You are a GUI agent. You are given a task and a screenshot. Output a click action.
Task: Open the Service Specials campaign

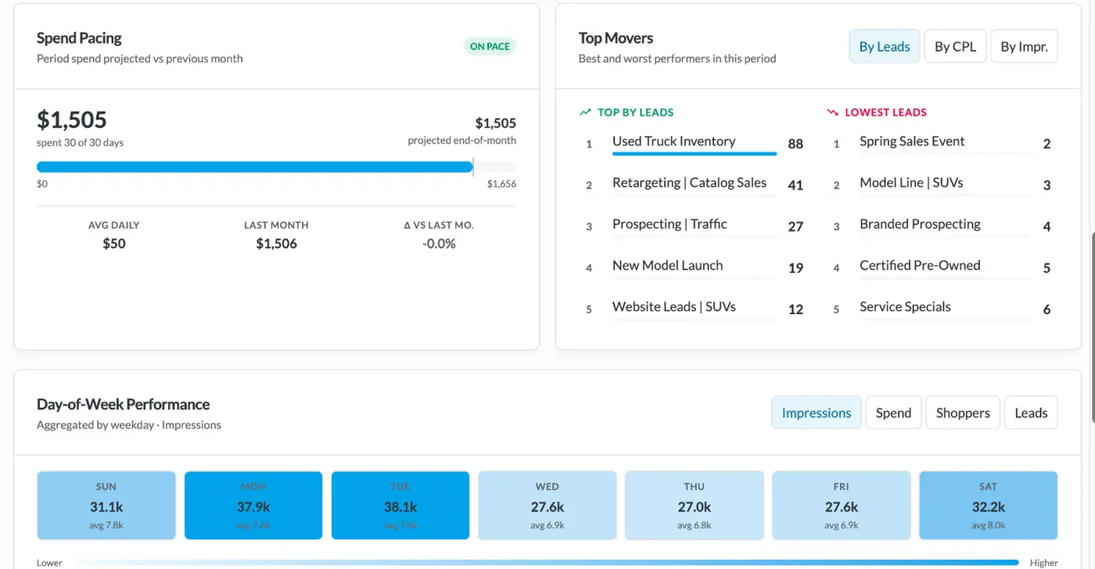pyautogui.click(x=905, y=307)
